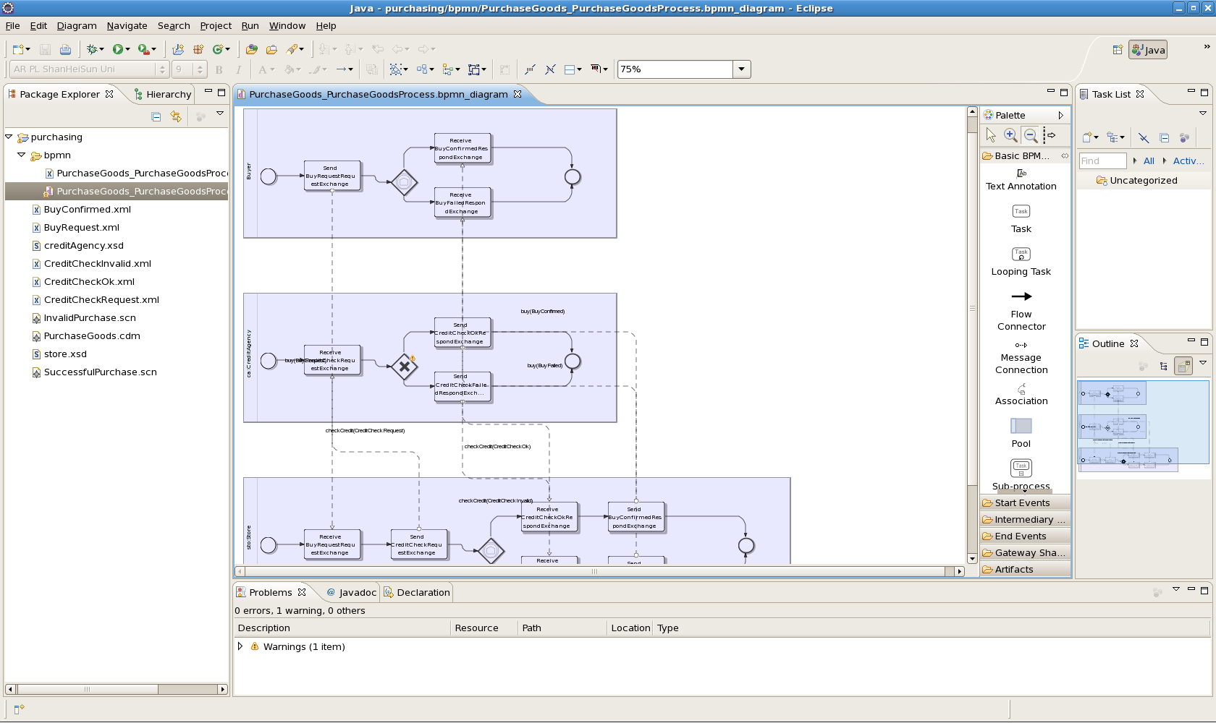The image size is (1216, 723).
Task: Click the green Run button icon
Action: click(x=117, y=49)
